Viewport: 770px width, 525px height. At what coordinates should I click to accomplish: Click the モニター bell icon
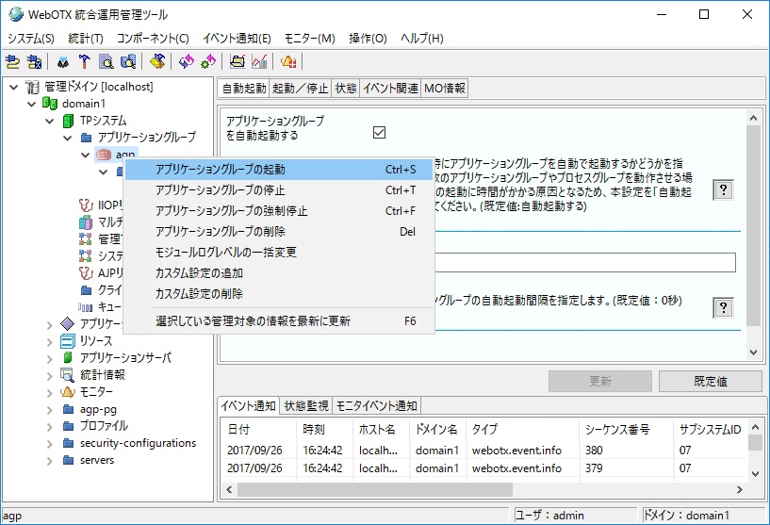(x=67, y=392)
